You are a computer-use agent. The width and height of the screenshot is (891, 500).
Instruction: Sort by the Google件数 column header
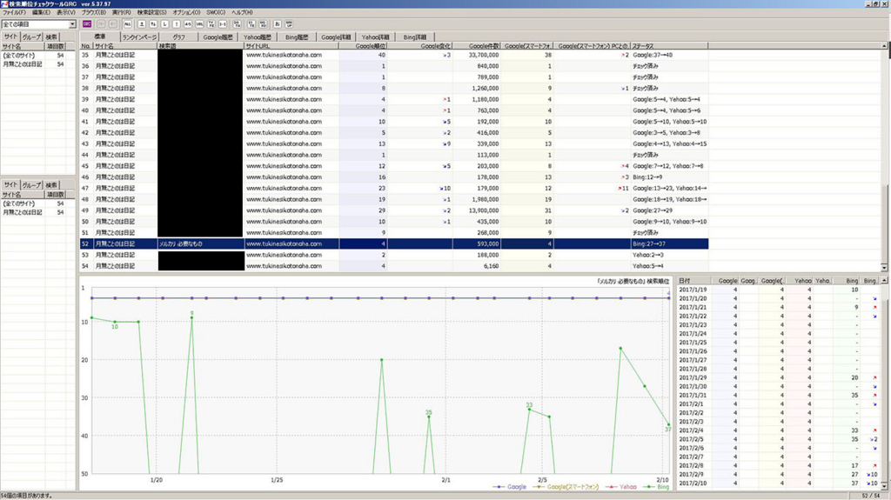(x=477, y=46)
